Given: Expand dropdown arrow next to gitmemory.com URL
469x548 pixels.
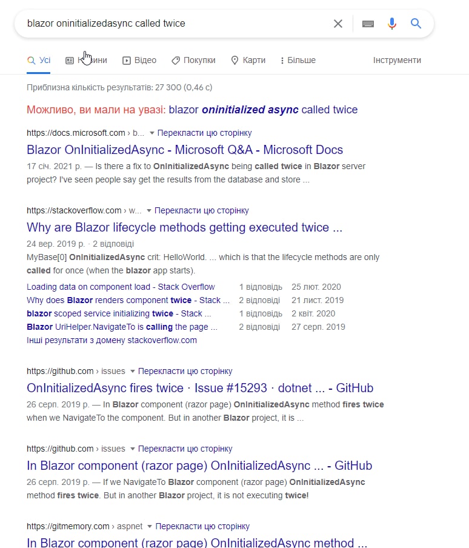Looking at the screenshot, I should click(x=150, y=526).
